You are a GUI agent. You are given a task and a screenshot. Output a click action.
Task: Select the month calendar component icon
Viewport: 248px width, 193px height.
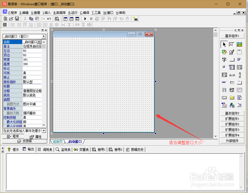[x=239, y=90]
